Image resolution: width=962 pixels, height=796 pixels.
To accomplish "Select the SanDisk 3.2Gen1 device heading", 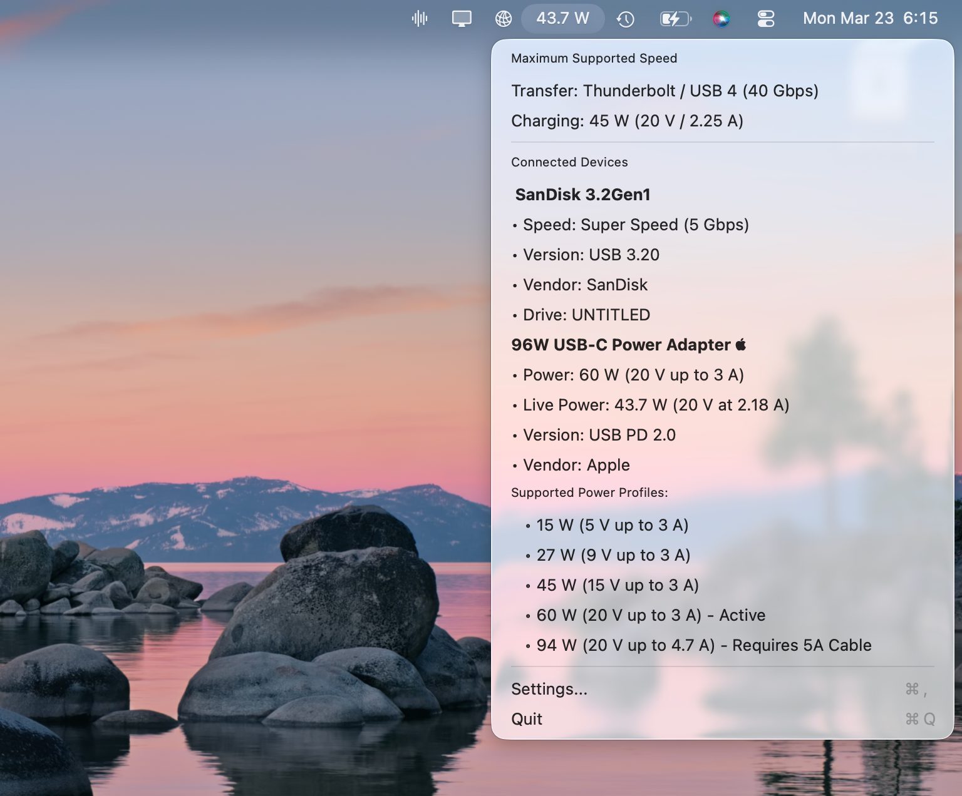I will click(582, 195).
